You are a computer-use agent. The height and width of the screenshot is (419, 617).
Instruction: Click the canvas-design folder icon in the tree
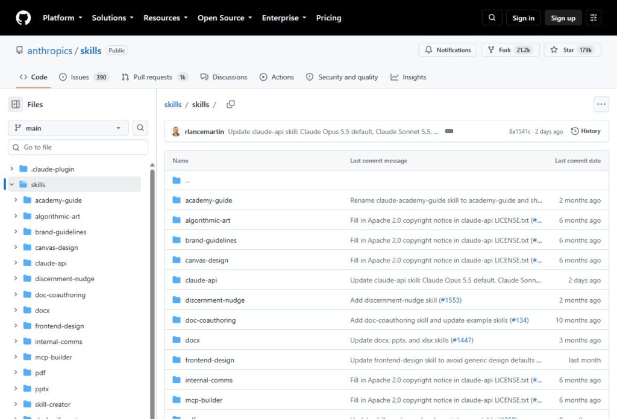click(x=27, y=247)
